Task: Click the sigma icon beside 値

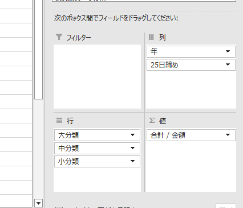Action: point(152,121)
